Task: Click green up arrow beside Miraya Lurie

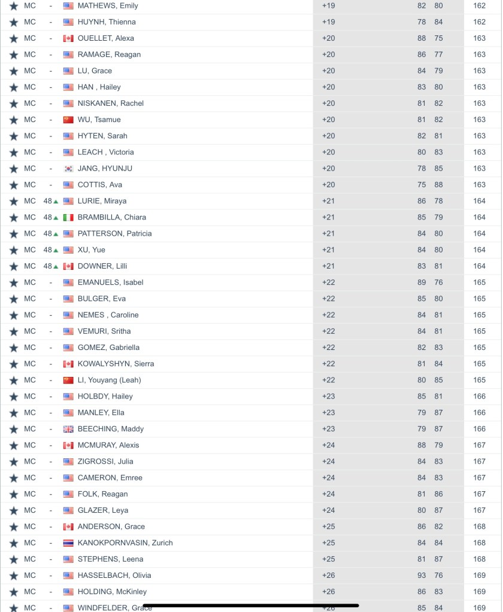Action: (56, 202)
